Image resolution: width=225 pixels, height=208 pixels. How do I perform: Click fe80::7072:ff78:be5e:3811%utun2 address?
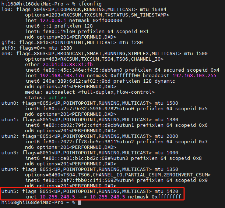[x=88, y=142]
